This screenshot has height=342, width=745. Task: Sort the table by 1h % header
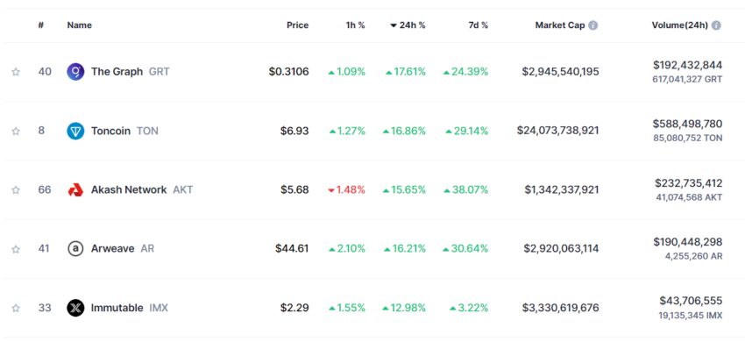(355, 25)
